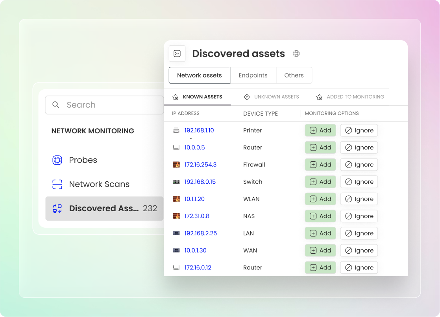Click the firewall icon for 172.16.254.3
Viewport: 440px width, 317px height.
pos(176,165)
